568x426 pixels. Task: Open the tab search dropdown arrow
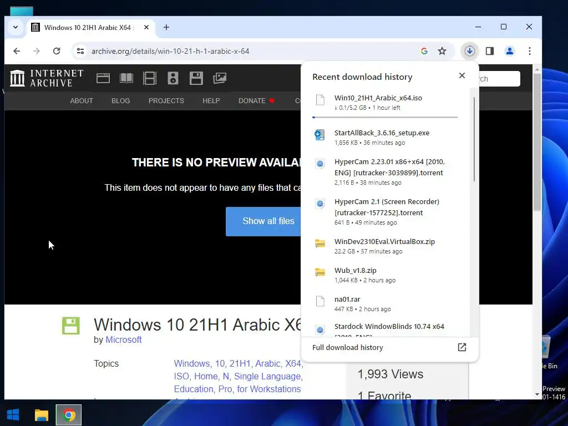point(15,27)
